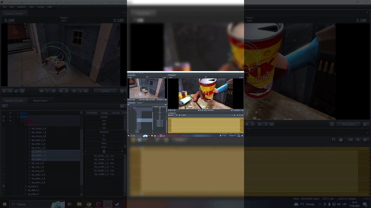
Task: Open the Windows menu
Action: coord(21,7)
